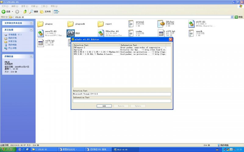Click 'Protector for Upx' information cell

(143, 50)
